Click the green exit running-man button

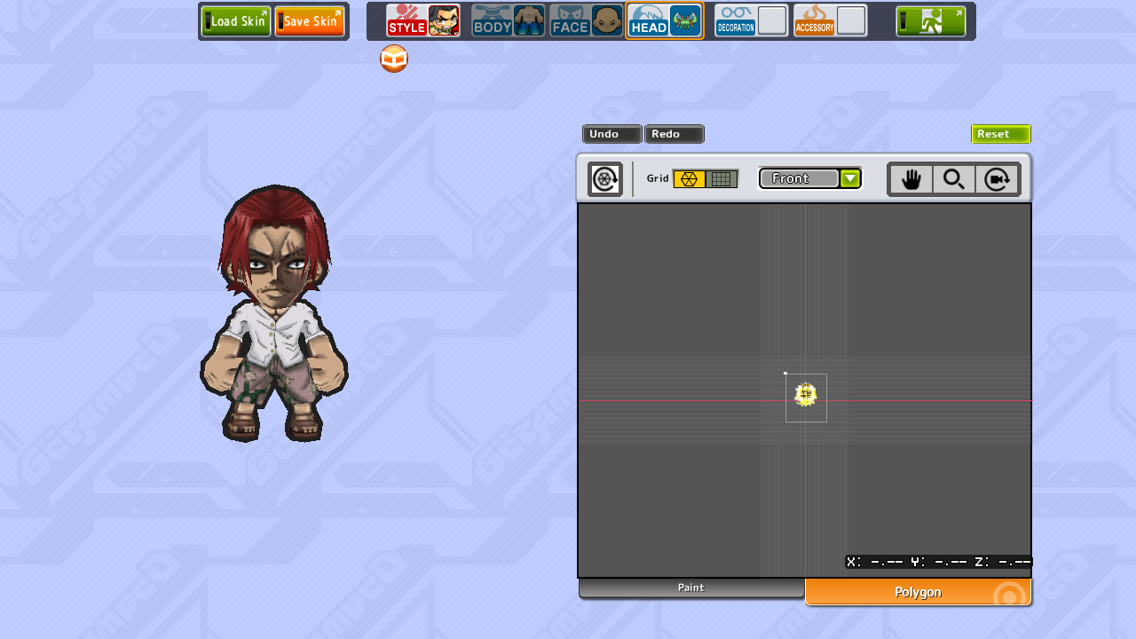pos(931,20)
